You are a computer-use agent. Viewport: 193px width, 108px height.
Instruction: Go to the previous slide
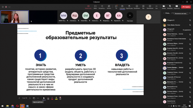pos(19,98)
